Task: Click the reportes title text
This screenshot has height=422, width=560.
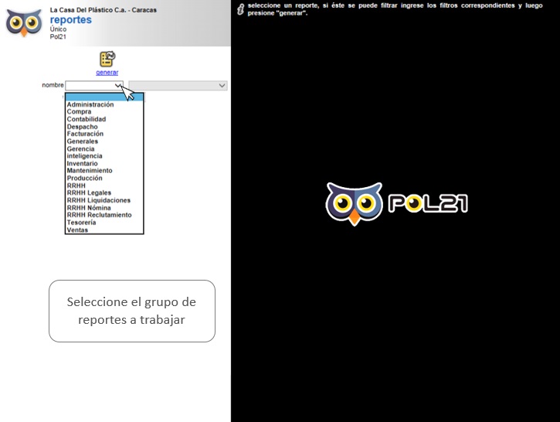Action: point(71,19)
